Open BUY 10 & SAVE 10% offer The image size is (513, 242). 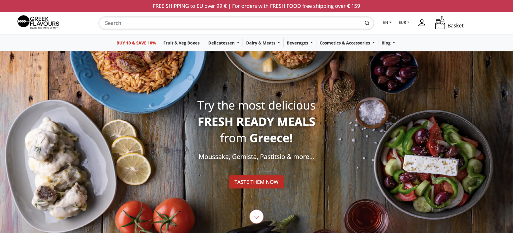point(136,43)
